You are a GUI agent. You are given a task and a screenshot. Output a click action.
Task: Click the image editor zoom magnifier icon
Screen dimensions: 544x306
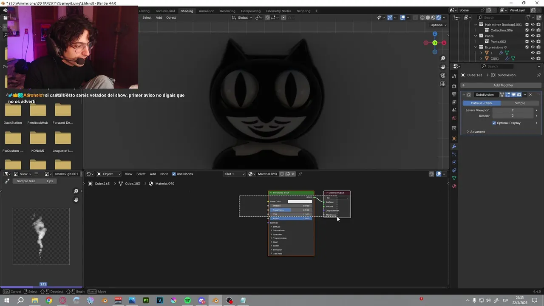(76, 191)
